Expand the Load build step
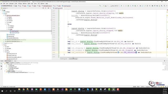168x94 pixels. (x=7, y=66)
